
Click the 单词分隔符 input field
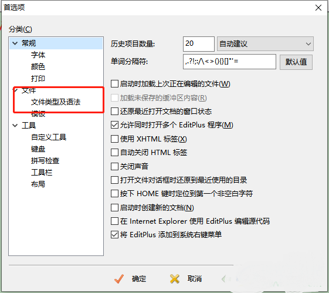[229, 62]
